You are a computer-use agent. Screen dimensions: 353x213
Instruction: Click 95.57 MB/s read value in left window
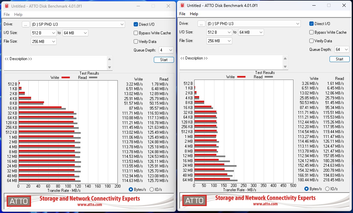(x=159, y=108)
